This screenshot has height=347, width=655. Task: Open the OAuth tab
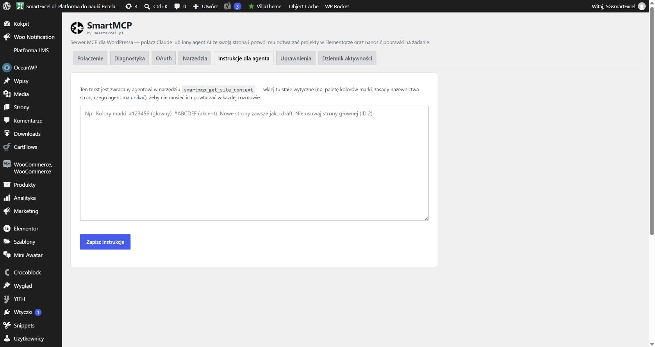tap(164, 58)
